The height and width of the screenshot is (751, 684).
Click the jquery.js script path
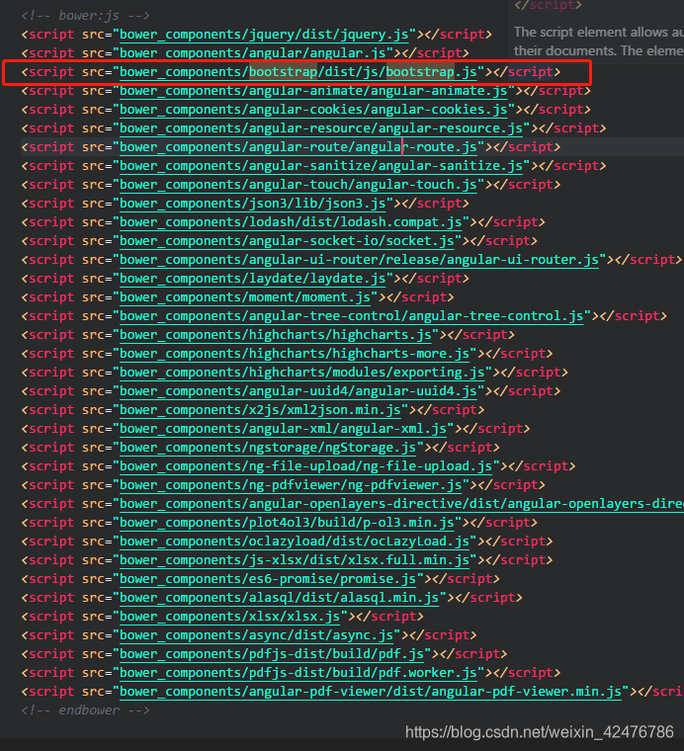tap(264, 35)
